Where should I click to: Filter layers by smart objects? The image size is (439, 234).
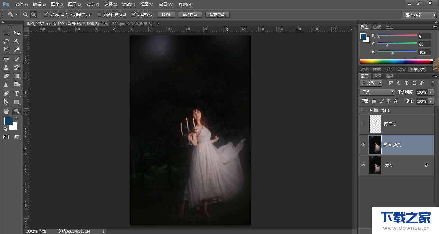tap(422, 83)
